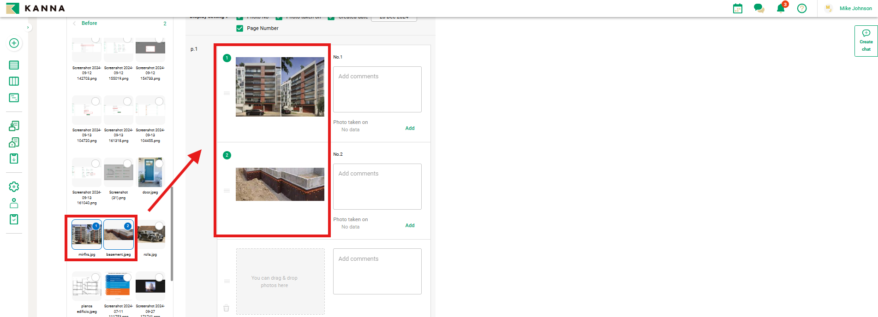Click Add for photo No.1 date
This screenshot has width=878, height=317.
click(410, 128)
